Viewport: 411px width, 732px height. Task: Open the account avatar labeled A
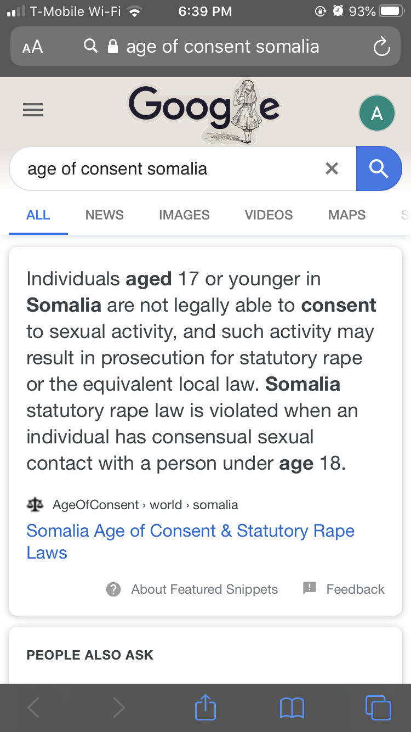click(376, 113)
